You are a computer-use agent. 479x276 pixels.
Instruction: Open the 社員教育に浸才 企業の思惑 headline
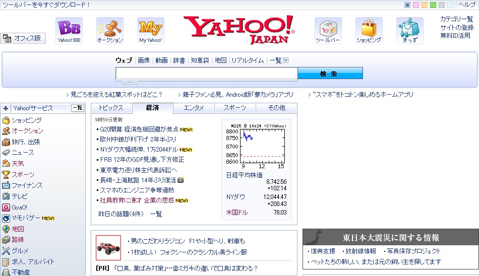(x=137, y=200)
